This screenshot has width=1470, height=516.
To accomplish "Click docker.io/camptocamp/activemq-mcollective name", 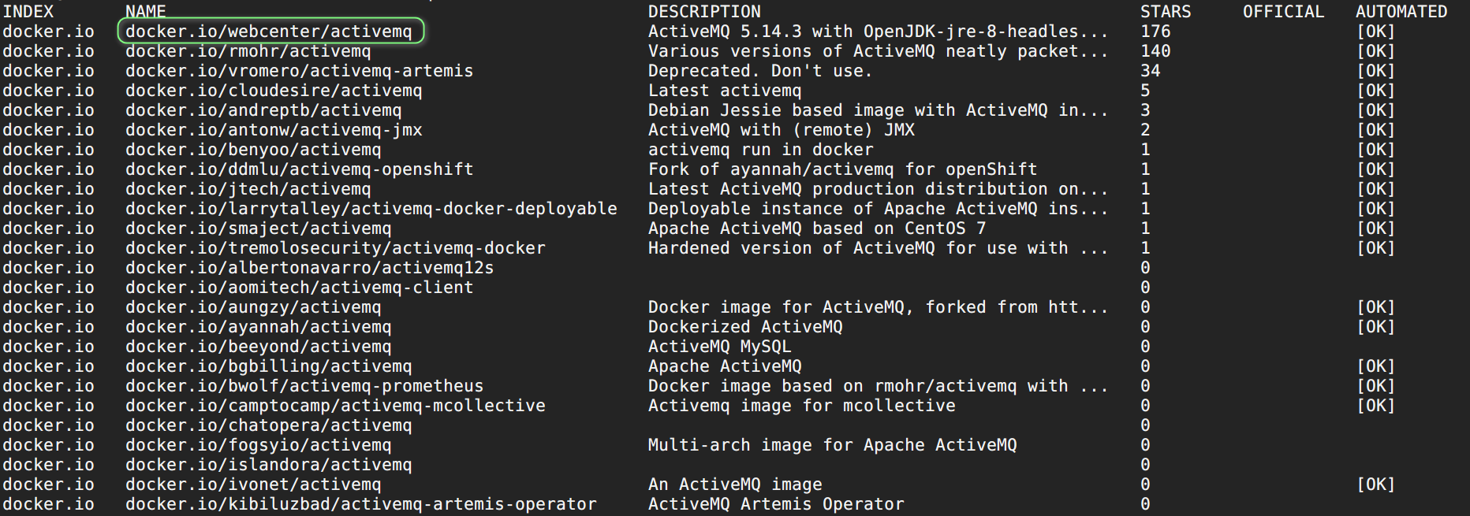I will point(335,406).
